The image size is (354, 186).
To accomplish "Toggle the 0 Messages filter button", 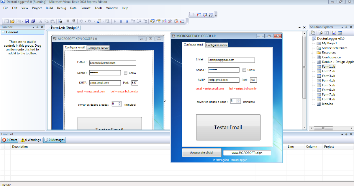I will tap(54, 140).
